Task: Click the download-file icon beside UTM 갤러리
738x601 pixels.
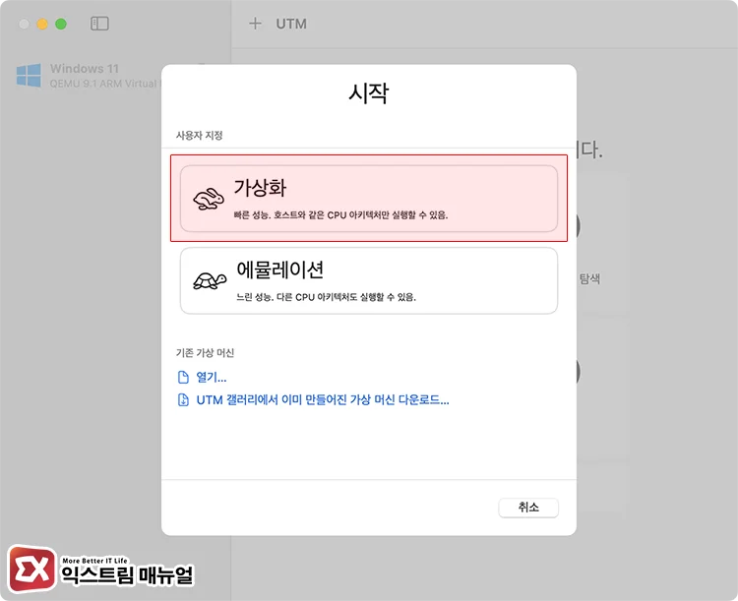Action: [183, 399]
